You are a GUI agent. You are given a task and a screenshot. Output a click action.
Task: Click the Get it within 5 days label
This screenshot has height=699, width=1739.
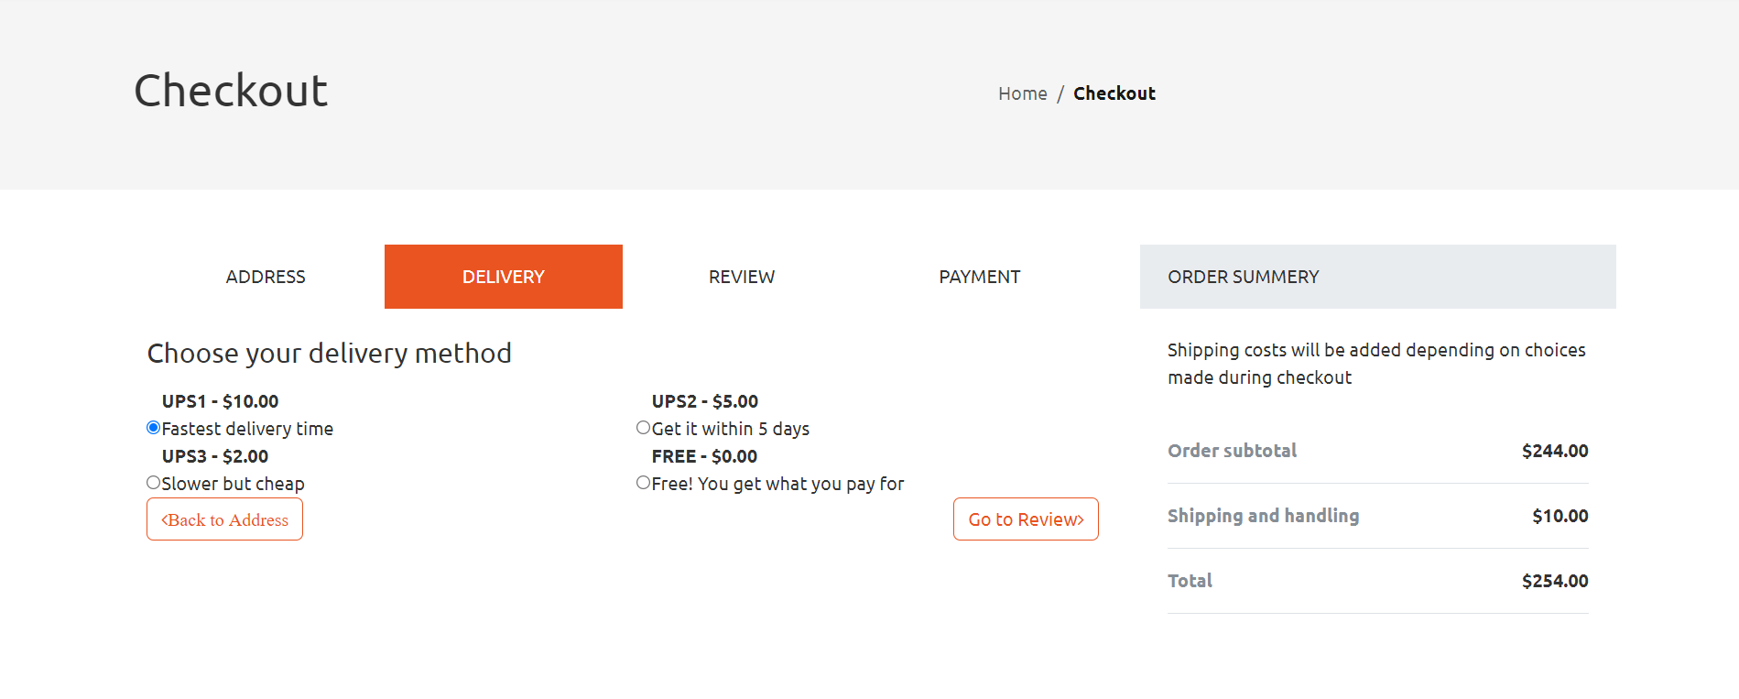tap(729, 427)
